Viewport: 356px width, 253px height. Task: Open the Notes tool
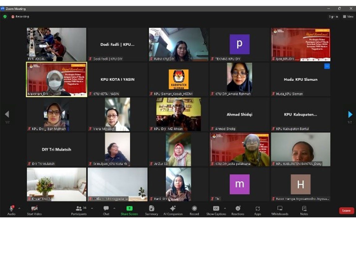click(x=304, y=210)
